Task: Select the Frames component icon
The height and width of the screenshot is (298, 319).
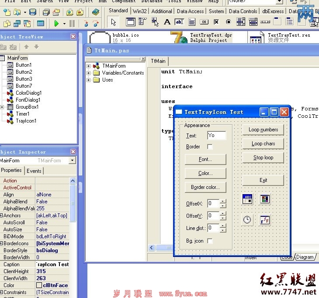Action: (130, 22)
